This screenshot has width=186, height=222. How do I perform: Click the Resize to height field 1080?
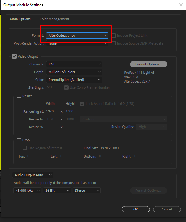click(x=70, y=119)
